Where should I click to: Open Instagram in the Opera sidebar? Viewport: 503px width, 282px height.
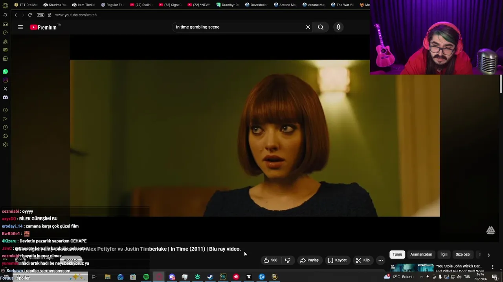5,80
